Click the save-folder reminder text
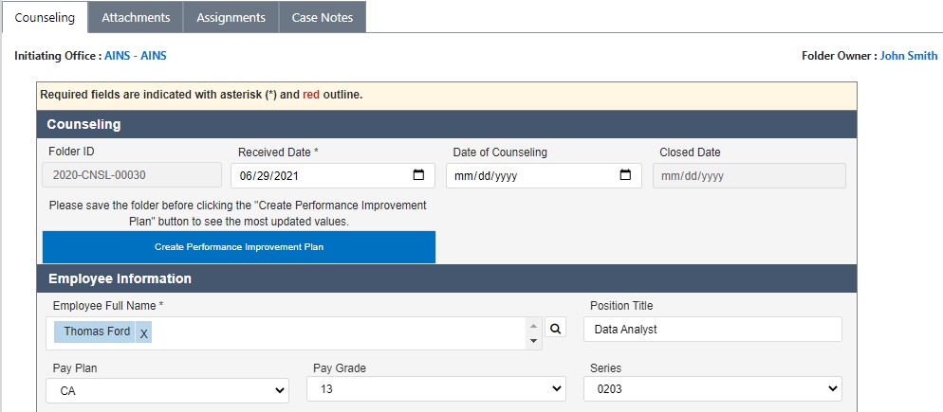This screenshot has height=412, width=943. pos(237,213)
